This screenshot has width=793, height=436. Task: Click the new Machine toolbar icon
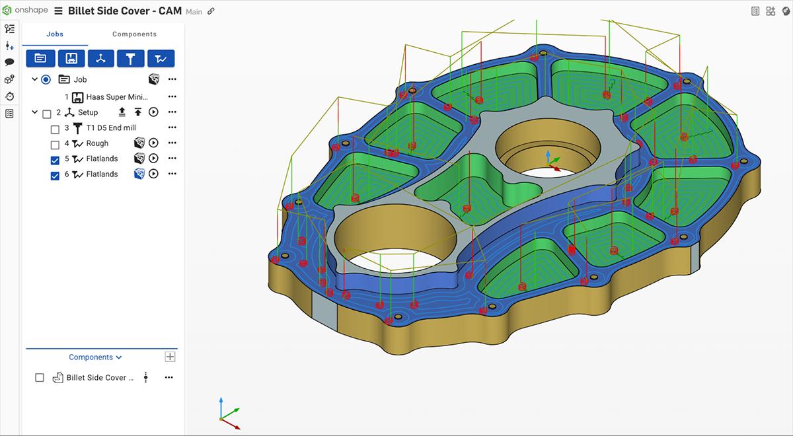point(71,58)
